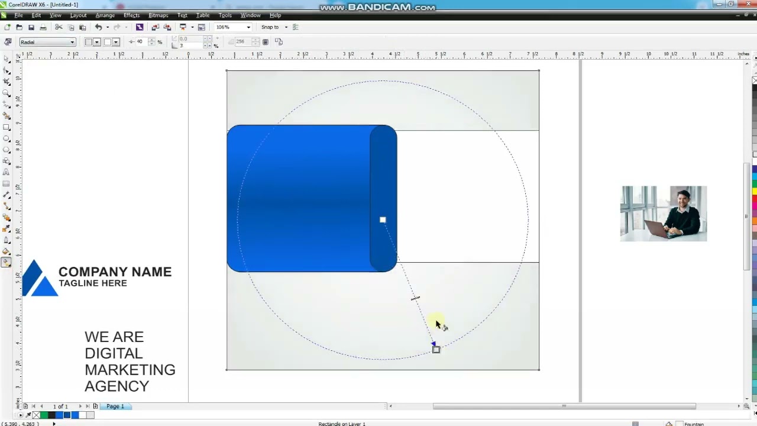The image size is (757, 426).
Task: Open the File menu
Action: point(18,15)
